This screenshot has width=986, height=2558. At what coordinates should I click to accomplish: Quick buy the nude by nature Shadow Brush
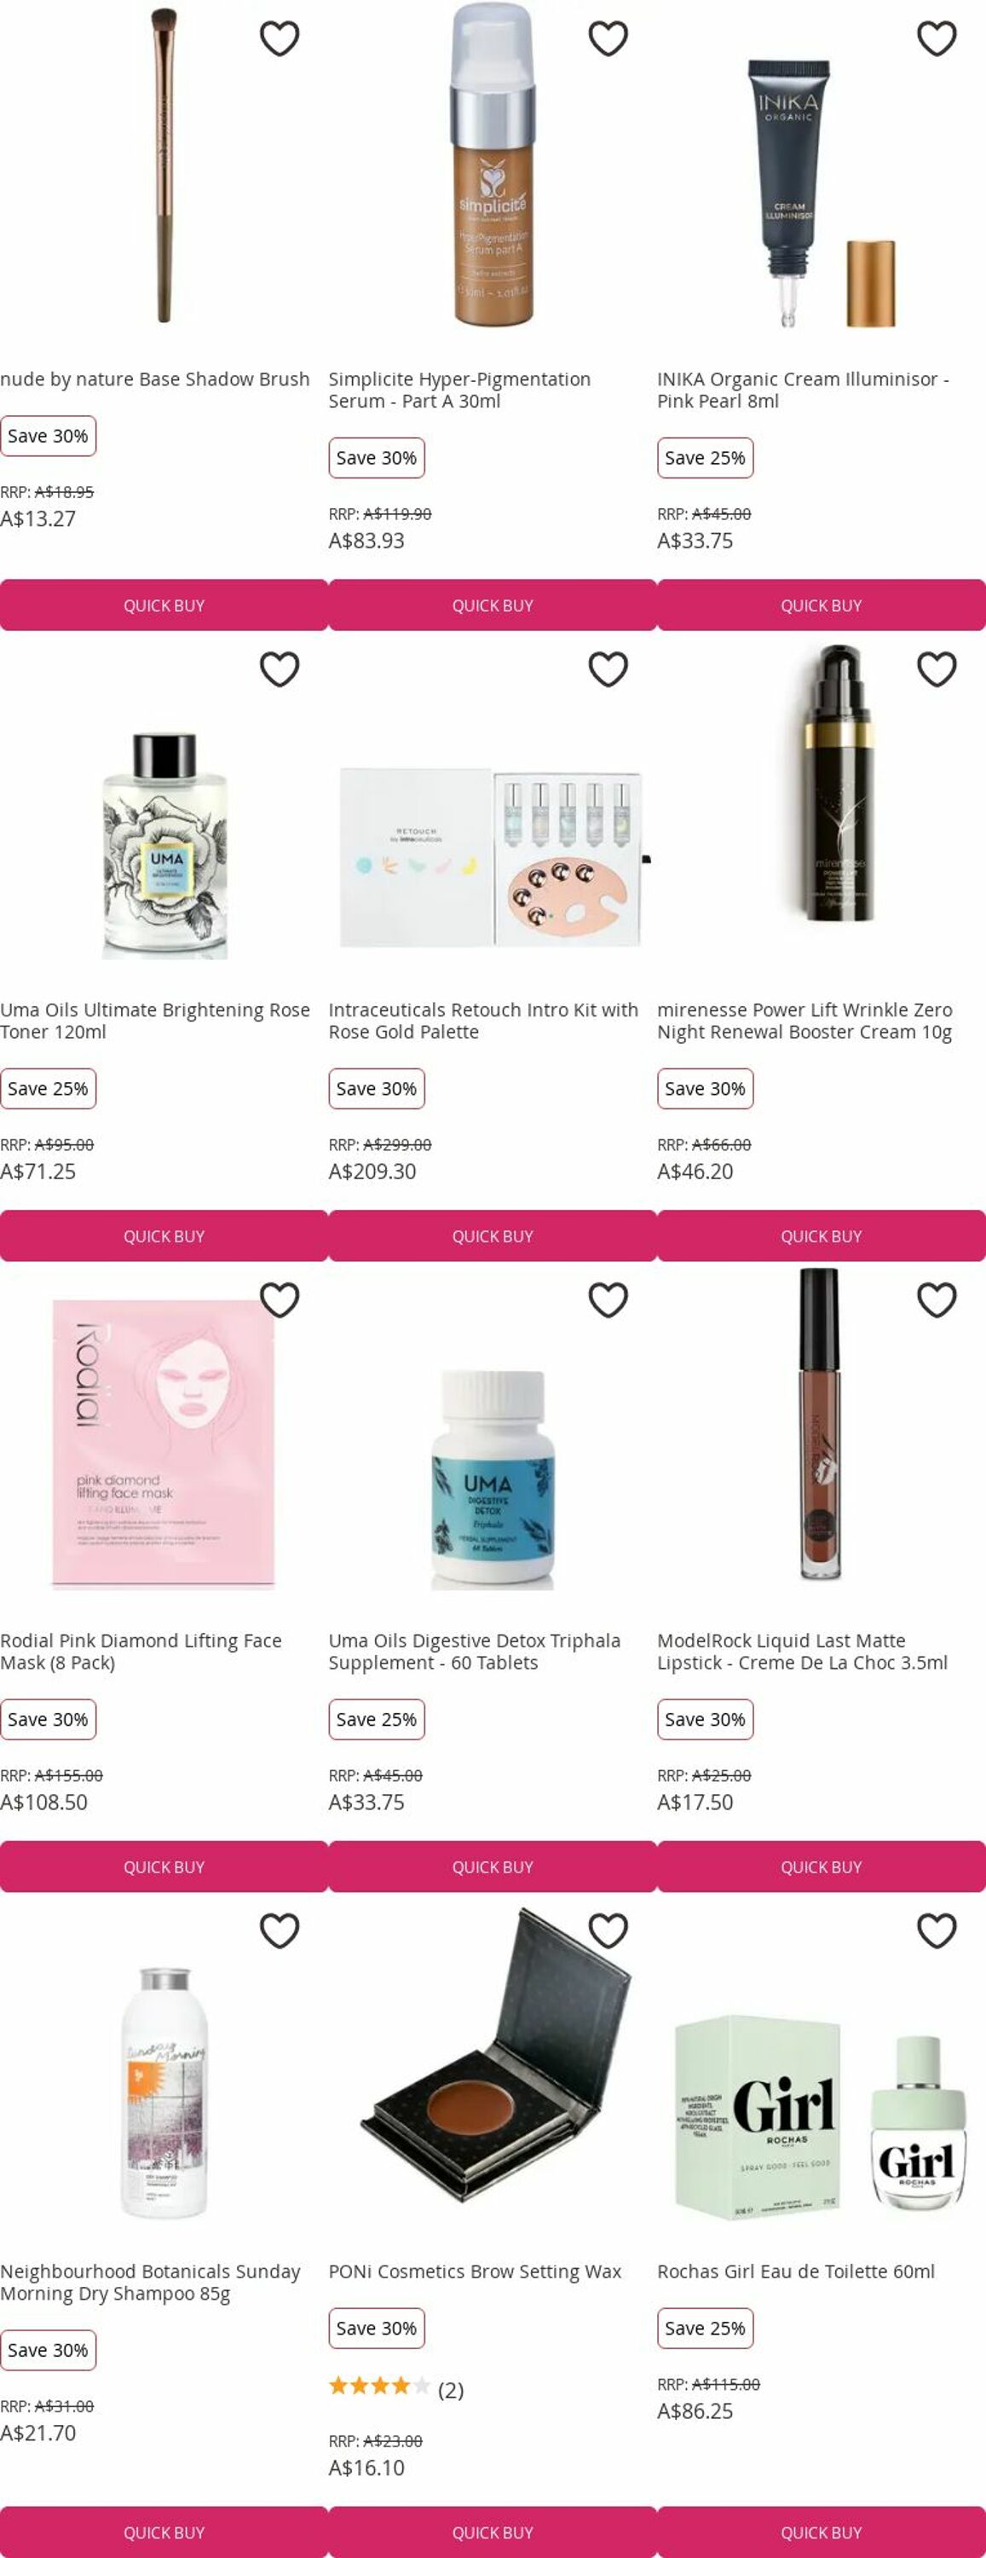click(164, 605)
